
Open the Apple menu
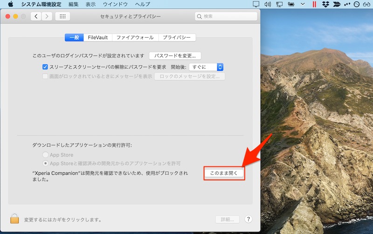click(x=10, y=4)
